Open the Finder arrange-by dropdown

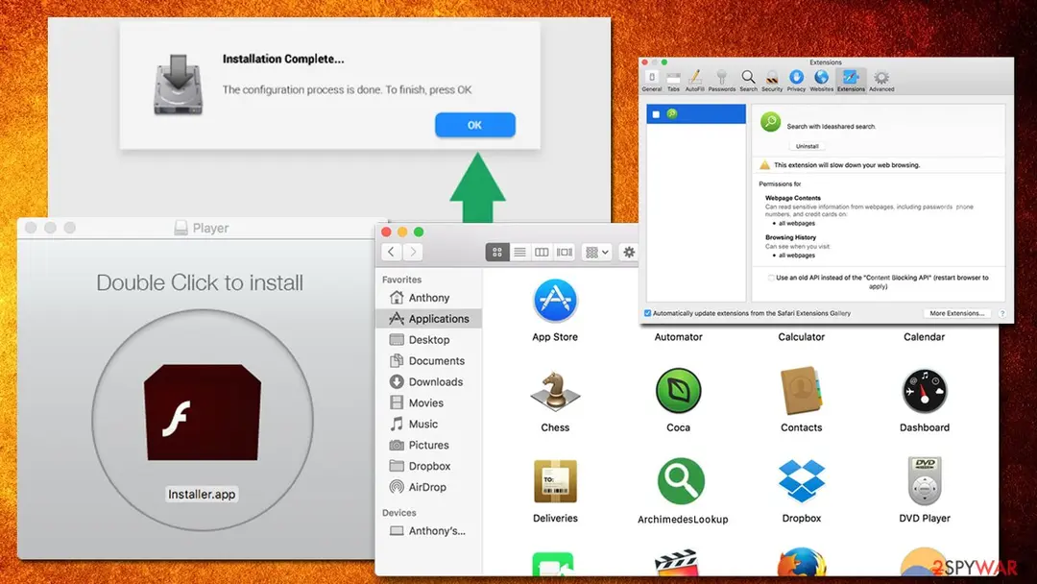pyautogui.click(x=596, y=252)
